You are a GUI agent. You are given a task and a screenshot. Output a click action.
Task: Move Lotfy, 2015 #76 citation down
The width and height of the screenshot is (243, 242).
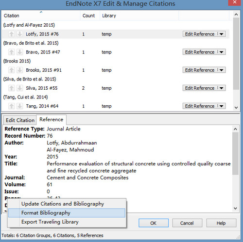[20, 34]
